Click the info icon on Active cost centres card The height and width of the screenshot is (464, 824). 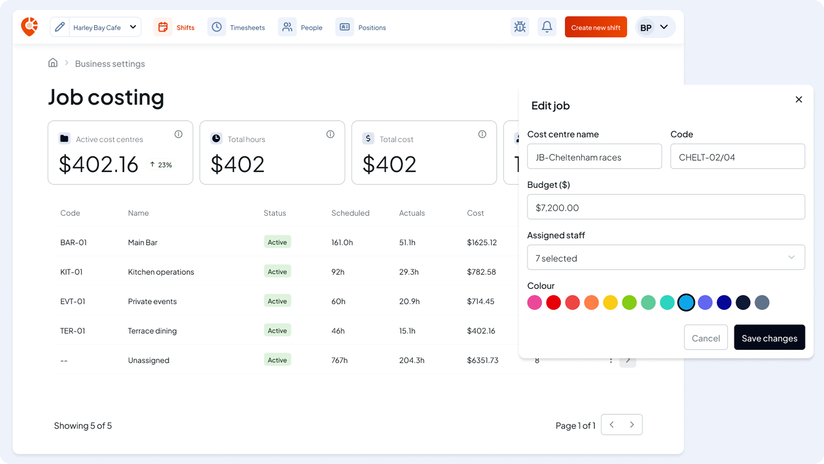coord(179,134)
